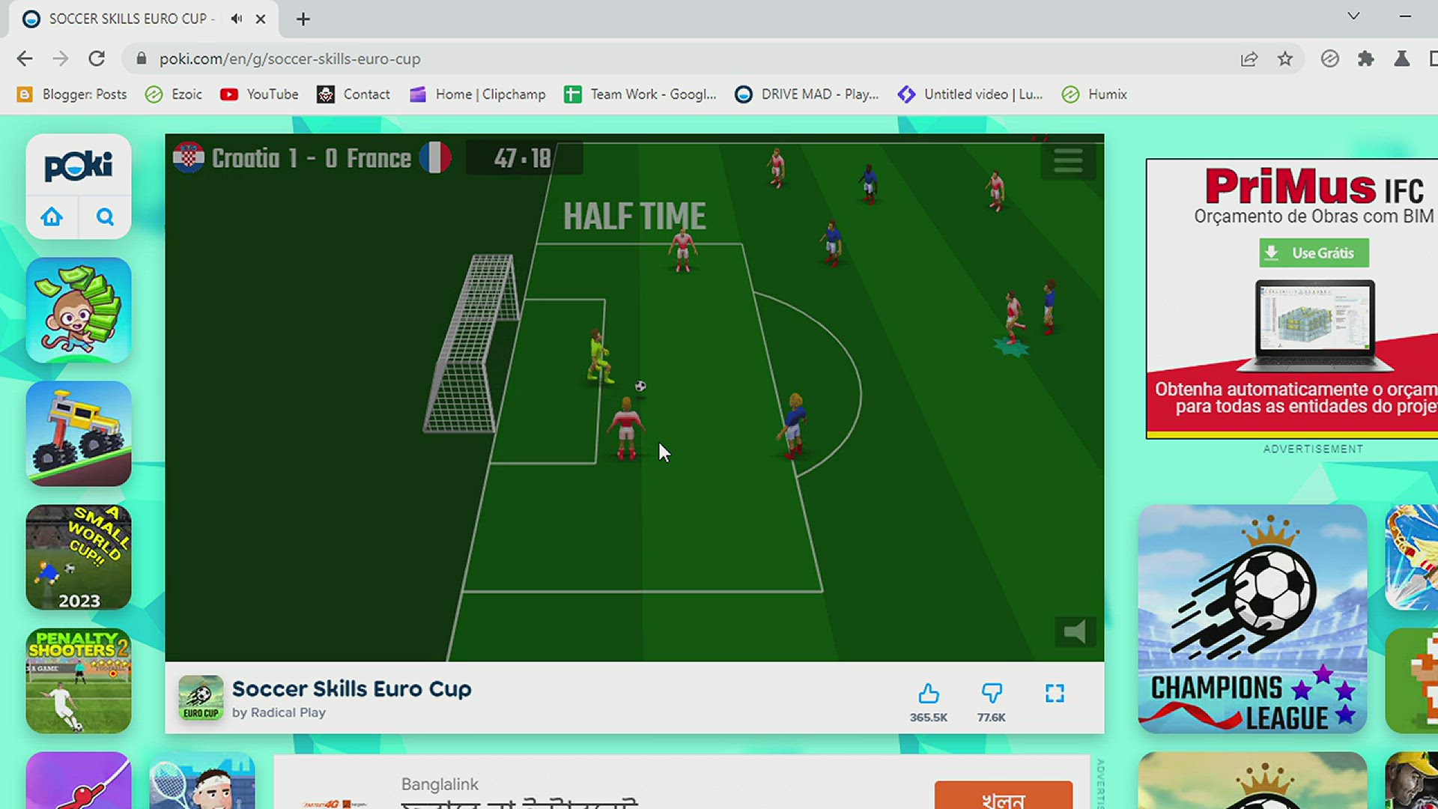Screen dimensions: 1438x809
Task: Click the share page icon
Action: tap(1249, 59)
